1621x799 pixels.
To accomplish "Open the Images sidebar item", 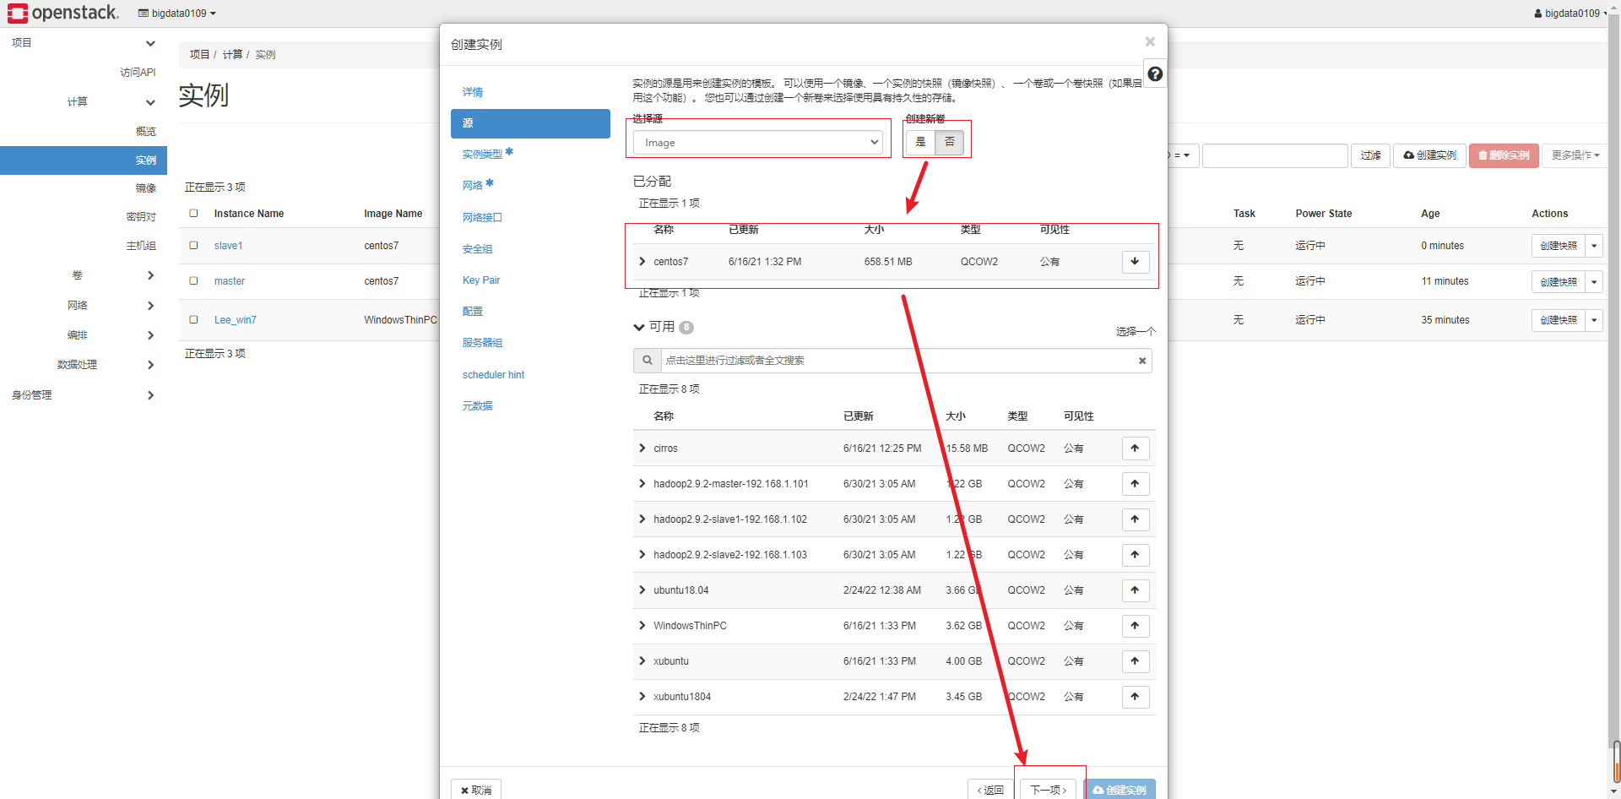I will [145, 188].
